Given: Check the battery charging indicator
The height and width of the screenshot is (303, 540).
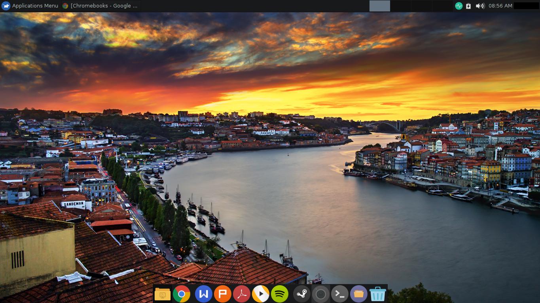Looking at the screenshot, I should click(469, 6).
